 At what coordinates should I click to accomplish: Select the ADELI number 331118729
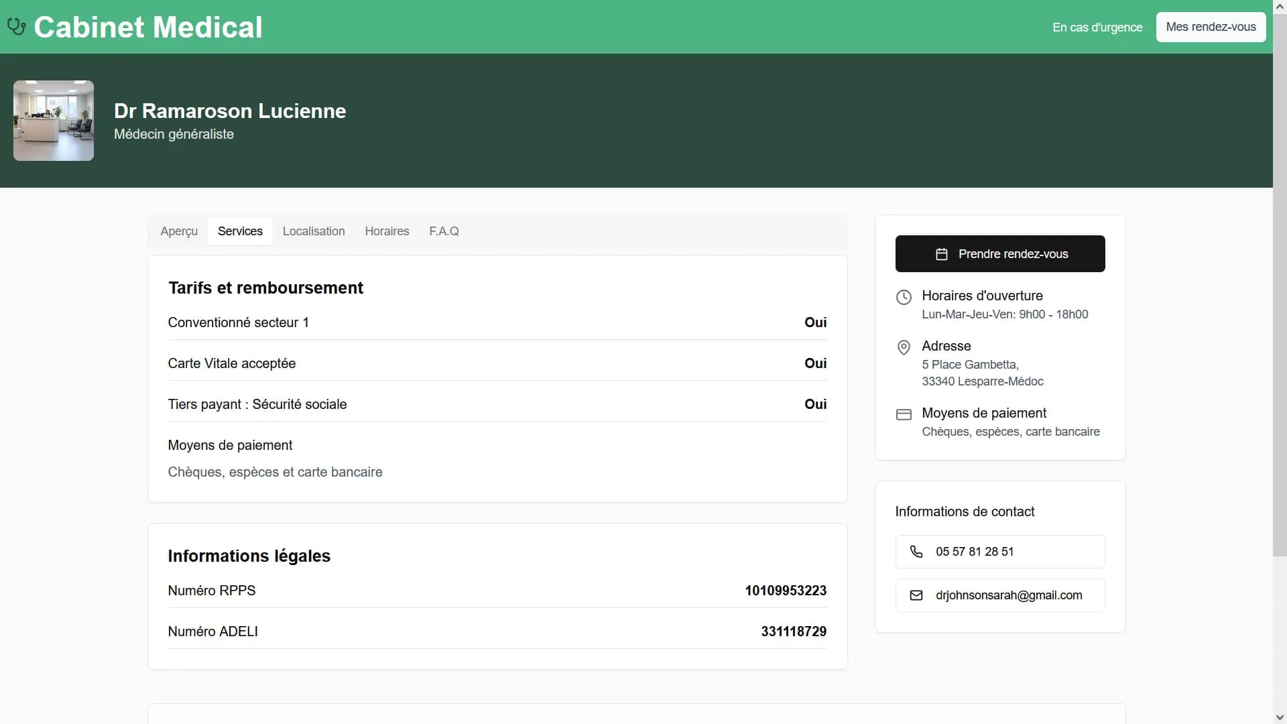[794, 631]
